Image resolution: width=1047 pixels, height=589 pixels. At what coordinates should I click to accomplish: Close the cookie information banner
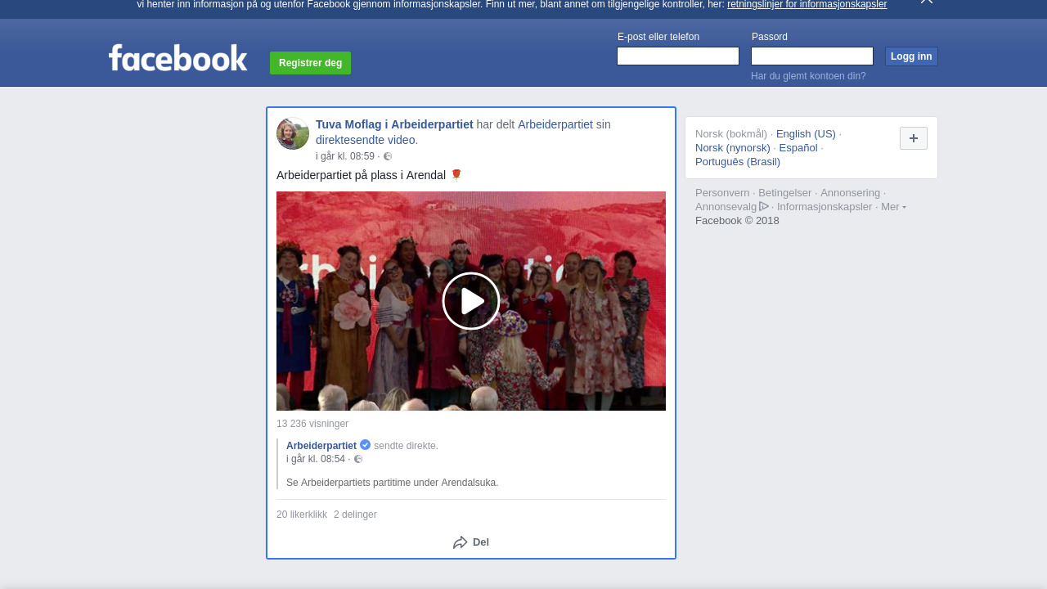(927, 2)
